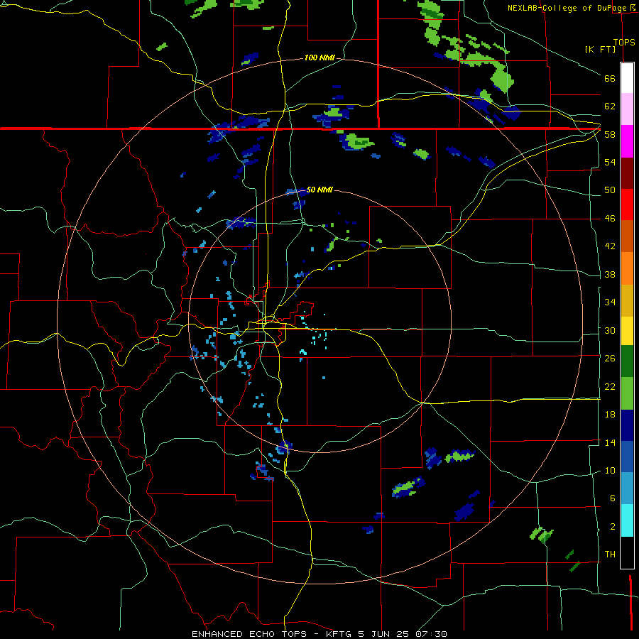639x639 pixels.
Task: Pick the dark orange legend swatch
Action: (627, 236)
